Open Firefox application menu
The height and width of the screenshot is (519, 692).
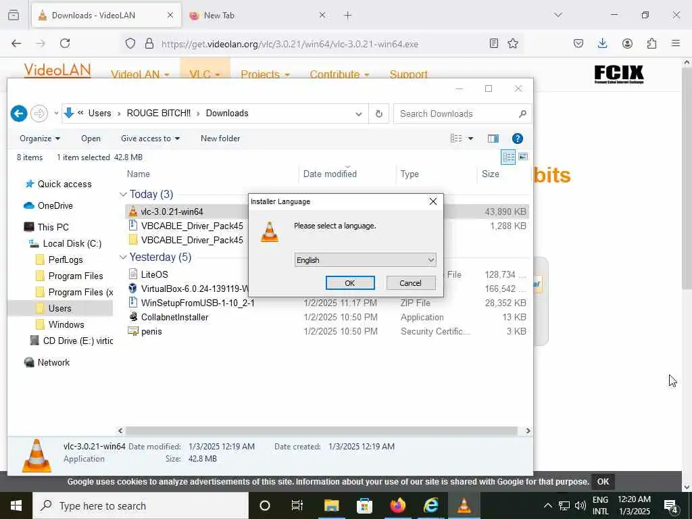[x=676, y=43]
